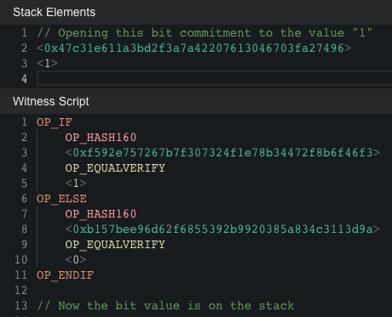Click OP_EQUALVERIFY on line 9
Viewport: 392px width, 317px height.
click(115, 245)
